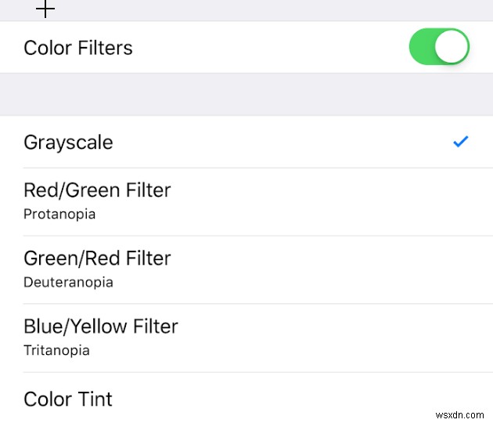Click the gray spacer above Grayscale
The width and height of the screenshot is (493, 423).
tap(246, 95)
